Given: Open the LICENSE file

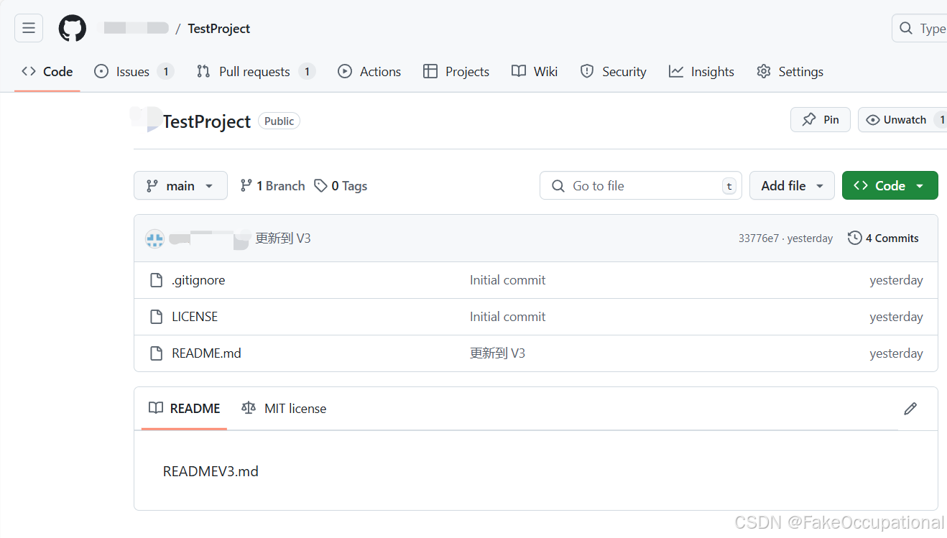Looking at the screenshot, I should (x=195, y=317).
